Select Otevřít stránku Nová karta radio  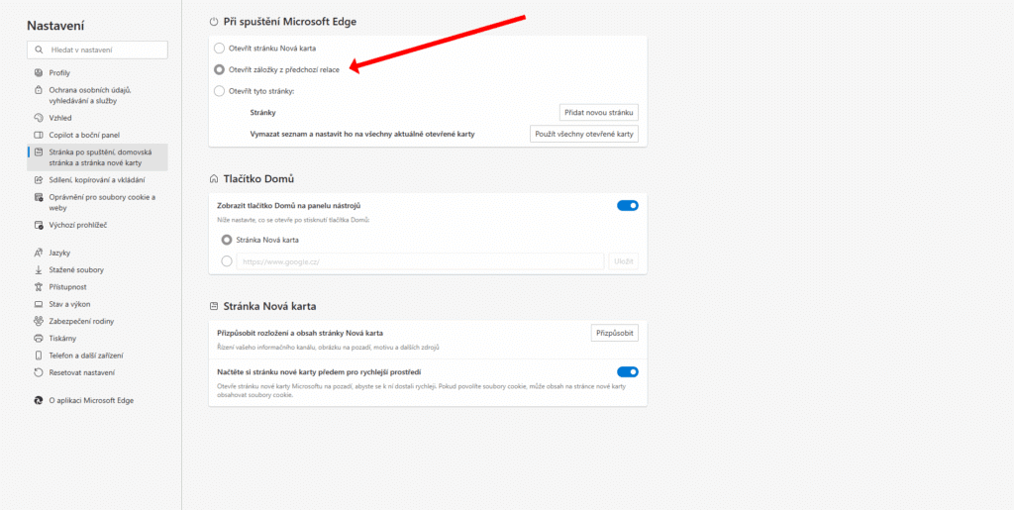[x=220, y=48]
